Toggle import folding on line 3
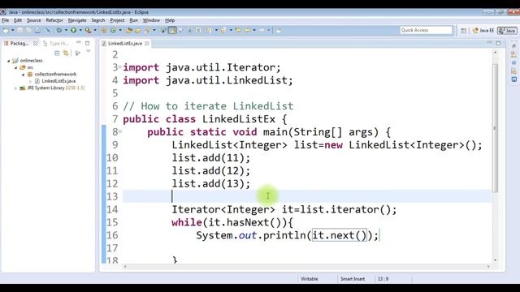 point(120,67)
